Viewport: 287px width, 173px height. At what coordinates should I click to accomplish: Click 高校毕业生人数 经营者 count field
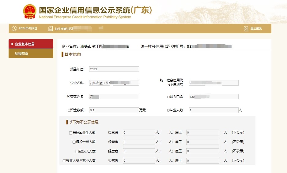(139, 133)
